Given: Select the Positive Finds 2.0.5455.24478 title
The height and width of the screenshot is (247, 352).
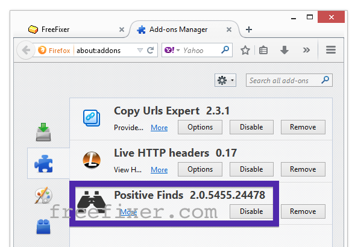Looking at the screenshot, I should pyautogui.click(x=189, y=195).
